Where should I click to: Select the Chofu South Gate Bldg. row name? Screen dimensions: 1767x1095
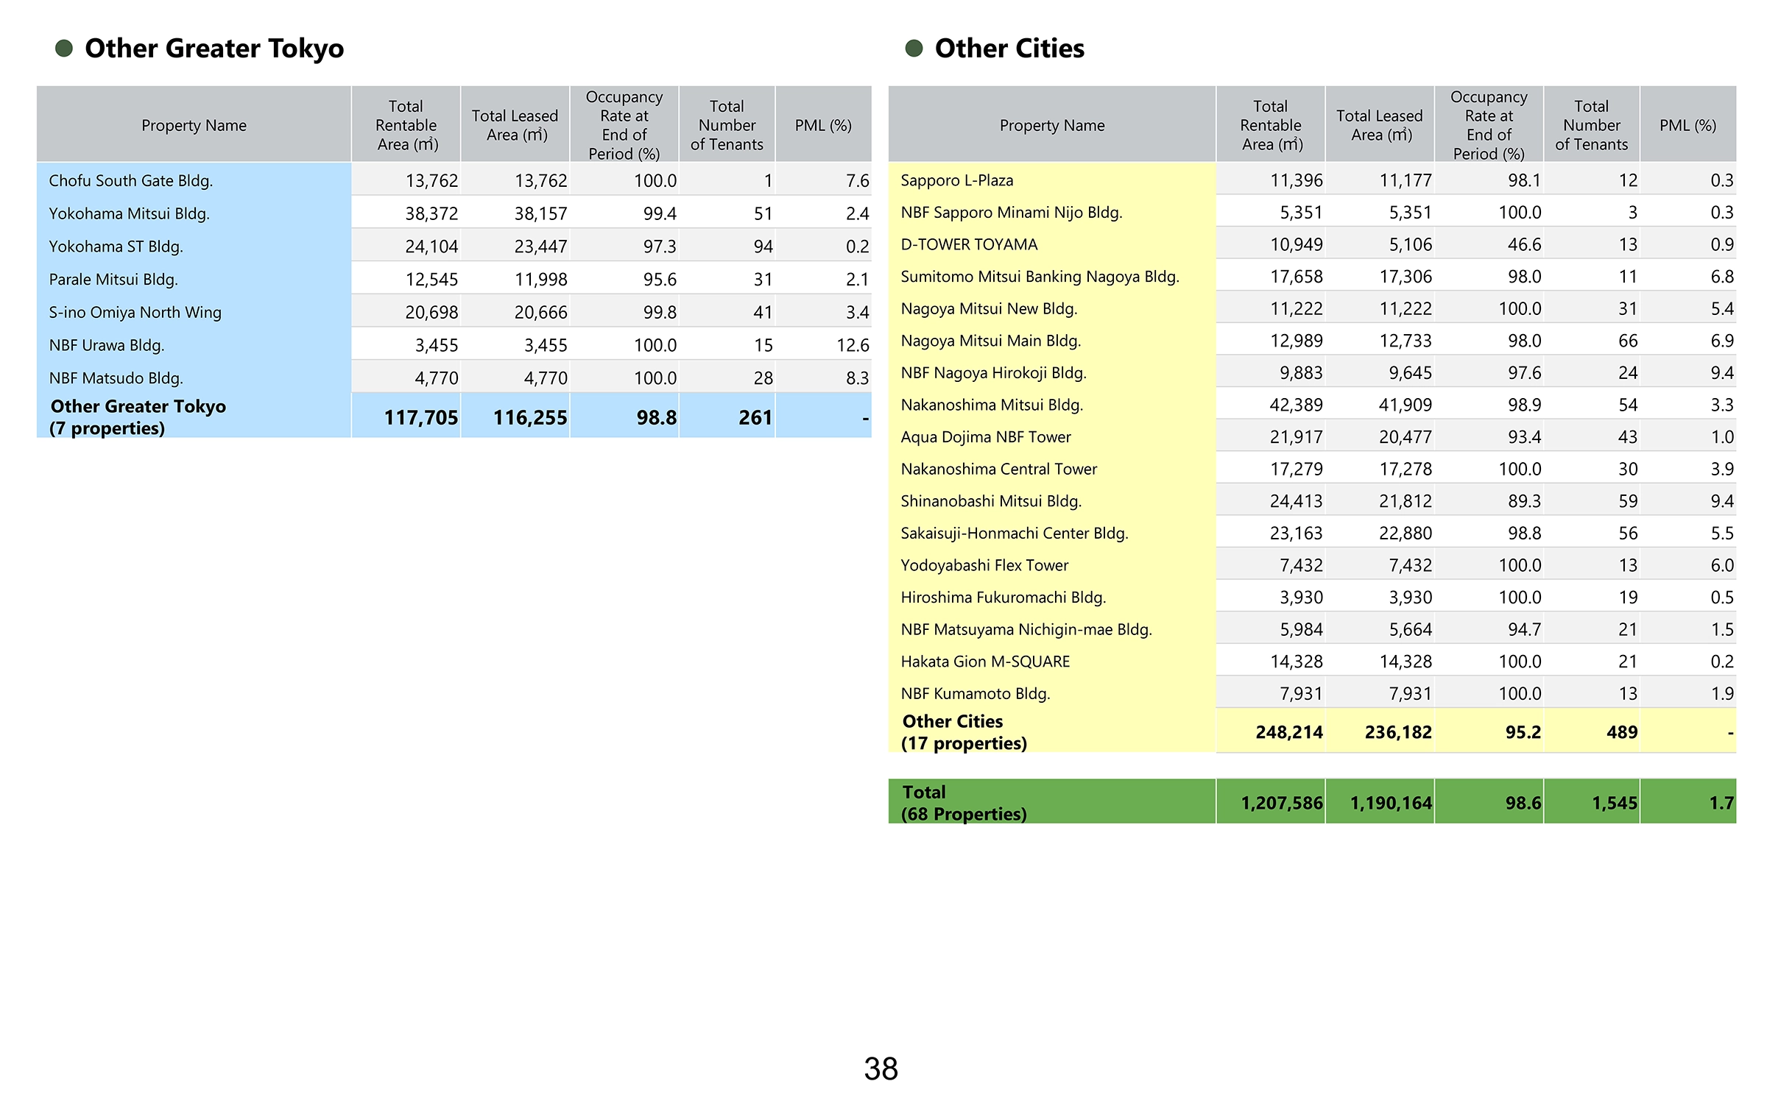130,181
